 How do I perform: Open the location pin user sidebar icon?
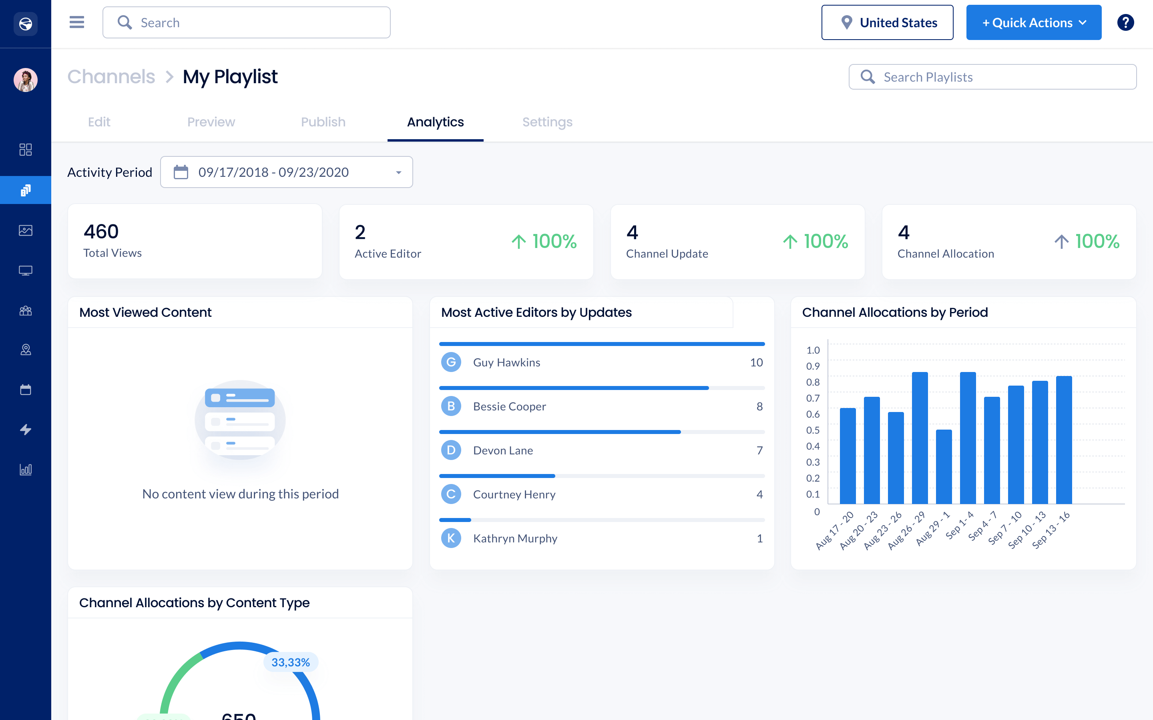(x=26, y=350)
